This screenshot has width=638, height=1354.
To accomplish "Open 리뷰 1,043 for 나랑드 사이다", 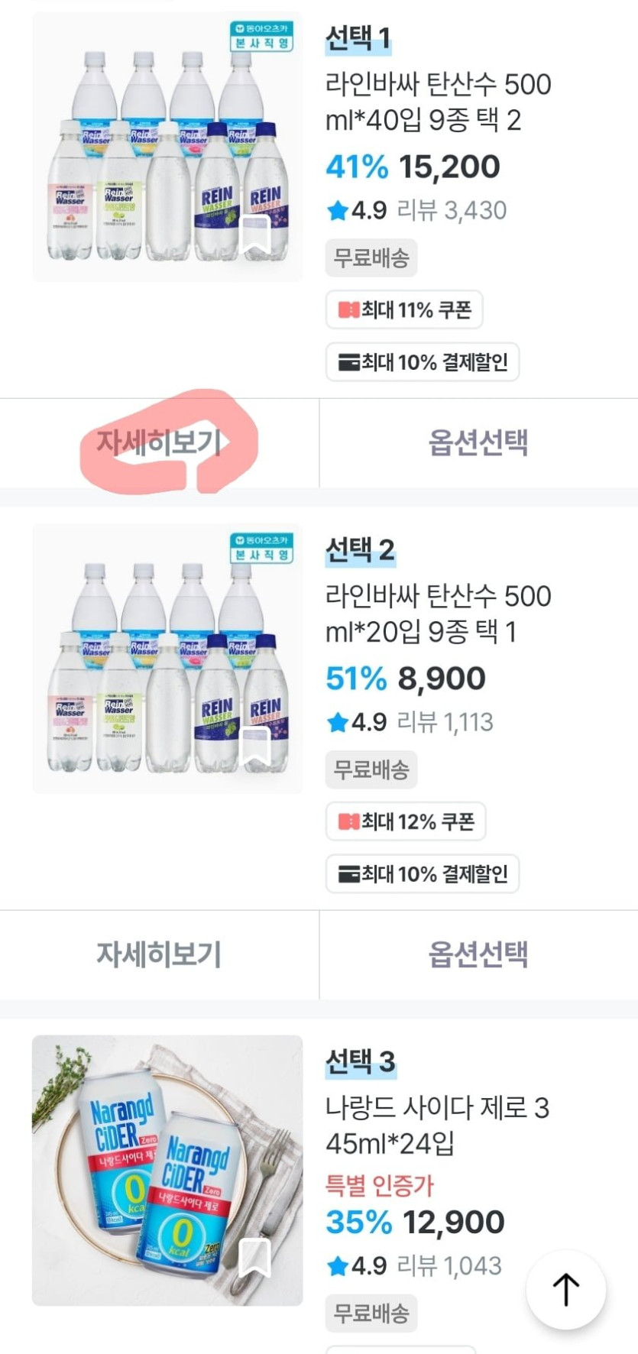I will pos(450,1266).
